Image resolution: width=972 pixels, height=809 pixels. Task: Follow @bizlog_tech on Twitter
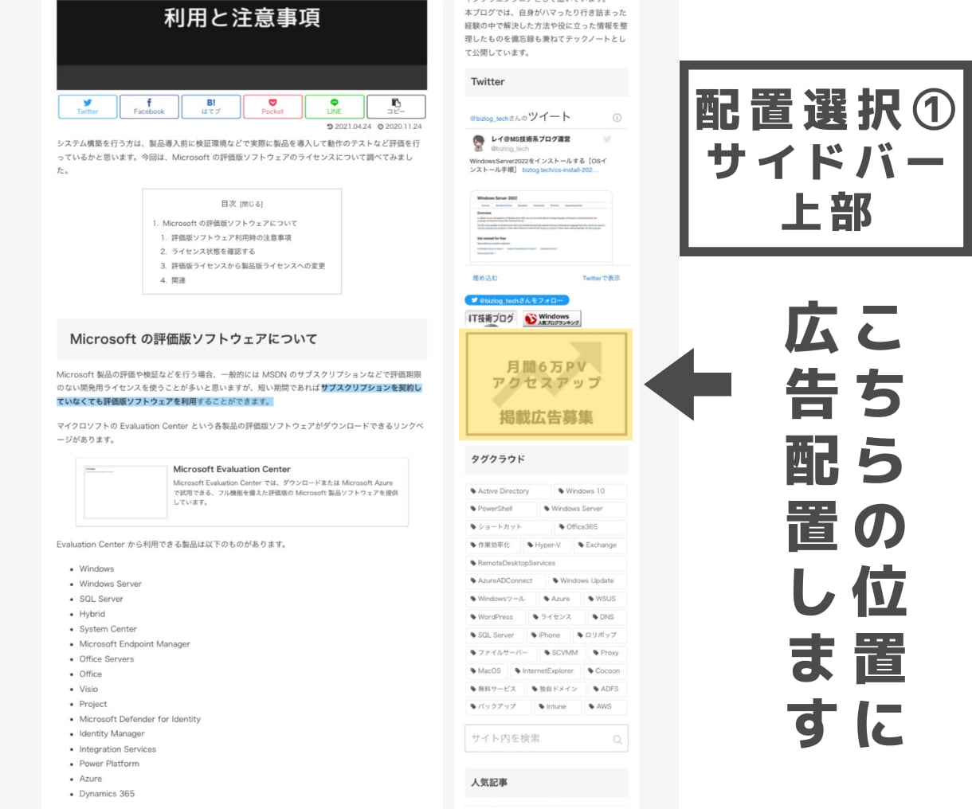[x=517, y=300]
